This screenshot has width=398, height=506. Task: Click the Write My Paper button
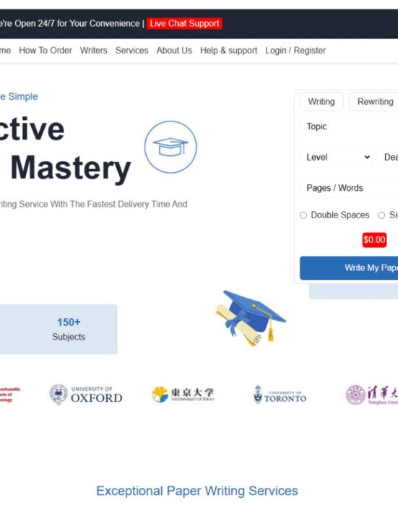pos(349,268)
